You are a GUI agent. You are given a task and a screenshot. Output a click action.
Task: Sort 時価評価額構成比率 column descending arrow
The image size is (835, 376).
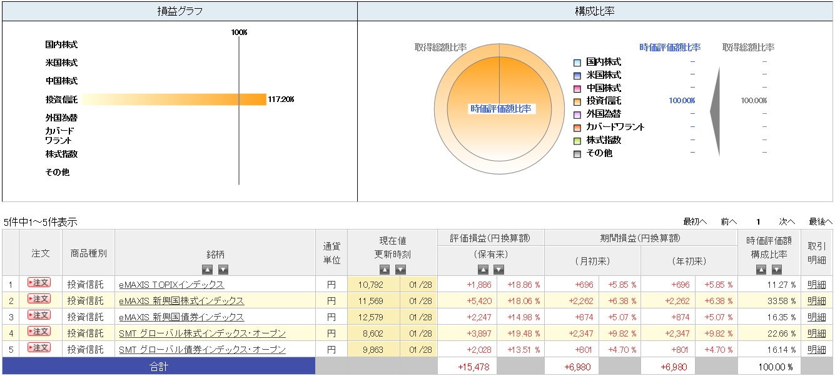[x=777, y=270]
